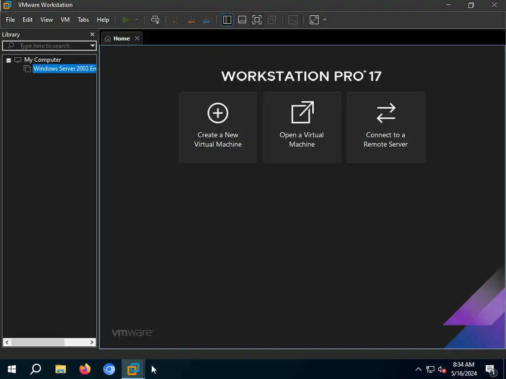Open the File menu
The height and width of the screenshot is (379, 506).
10,20
